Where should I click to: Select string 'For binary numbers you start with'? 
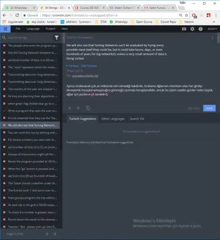click(x=31, y=140)
